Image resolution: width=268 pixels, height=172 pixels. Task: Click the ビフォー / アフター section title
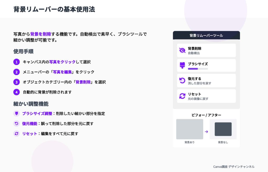click(206, 115)
